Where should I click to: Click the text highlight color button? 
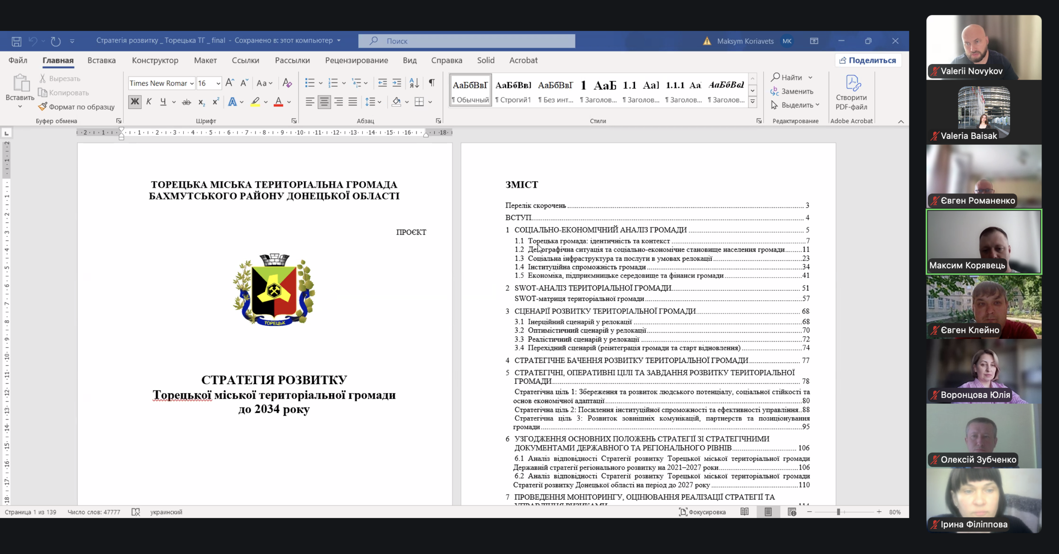pos(256,102)
